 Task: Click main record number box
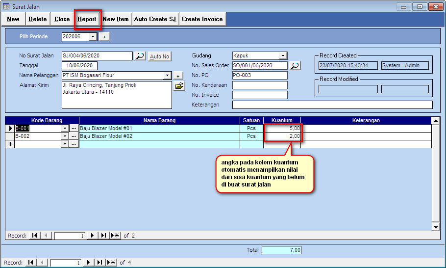click(66, 263)
